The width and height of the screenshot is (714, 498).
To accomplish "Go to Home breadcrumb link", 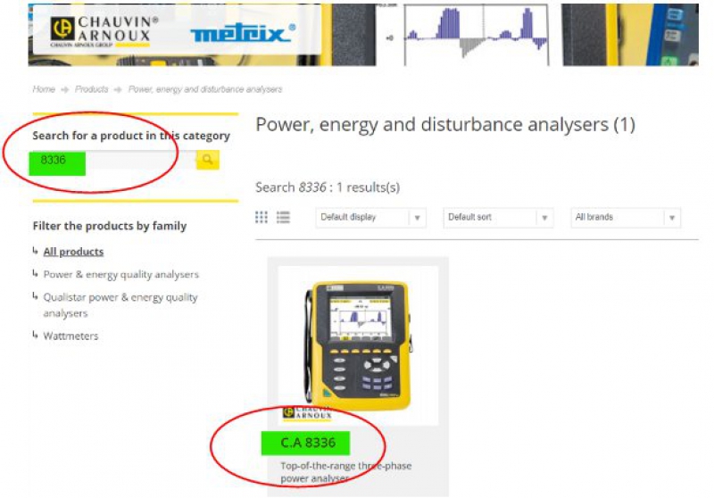I will [x=44, y=89].
